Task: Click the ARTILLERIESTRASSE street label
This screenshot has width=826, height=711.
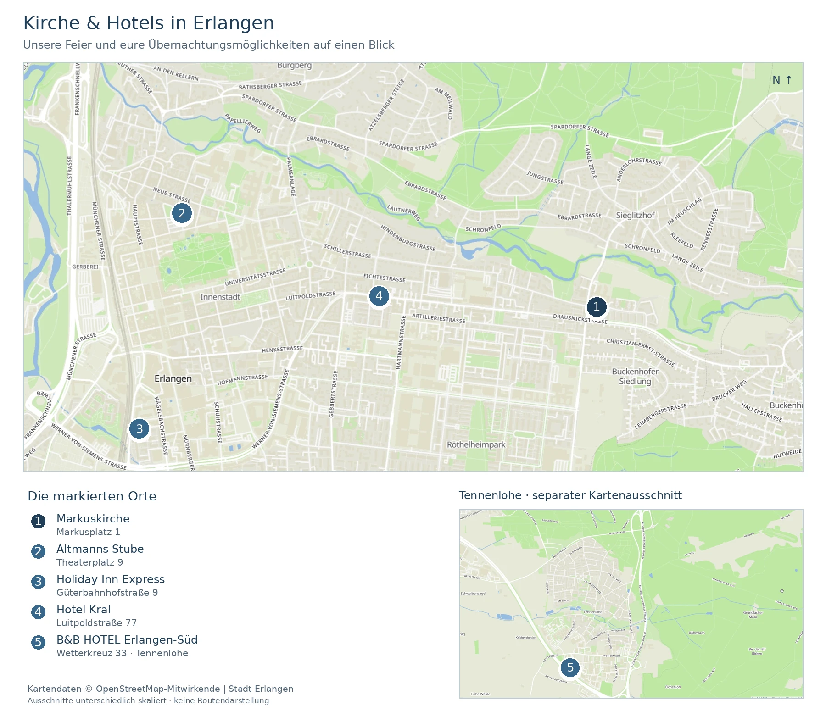Action: coord(438,318)
